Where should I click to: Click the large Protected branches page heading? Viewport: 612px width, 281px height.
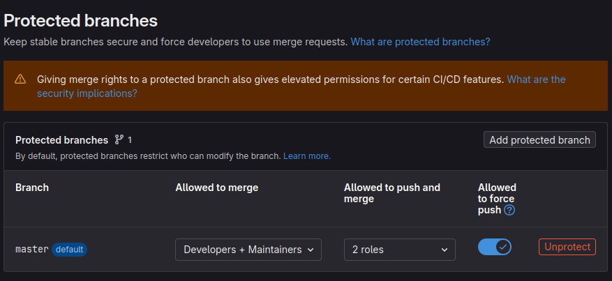coord(81,20)
